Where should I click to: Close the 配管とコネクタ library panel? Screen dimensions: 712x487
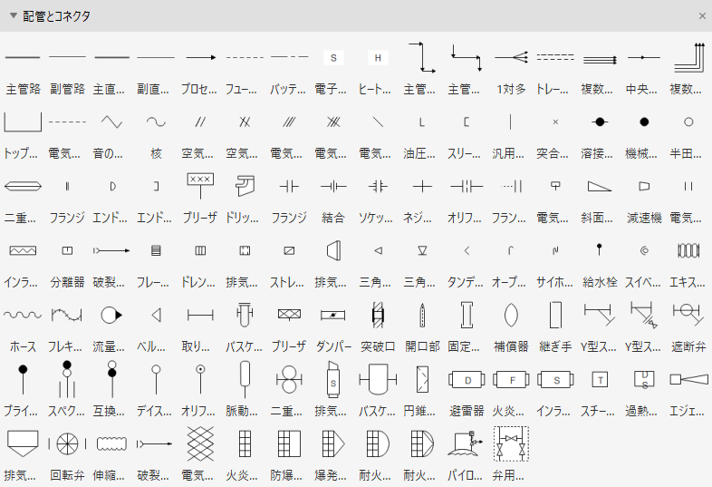[x=702, y=16]
